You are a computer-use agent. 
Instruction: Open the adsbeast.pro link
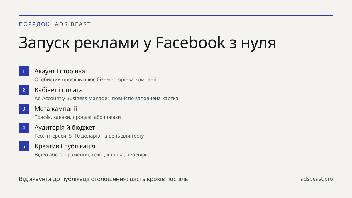tap(317, 179)
